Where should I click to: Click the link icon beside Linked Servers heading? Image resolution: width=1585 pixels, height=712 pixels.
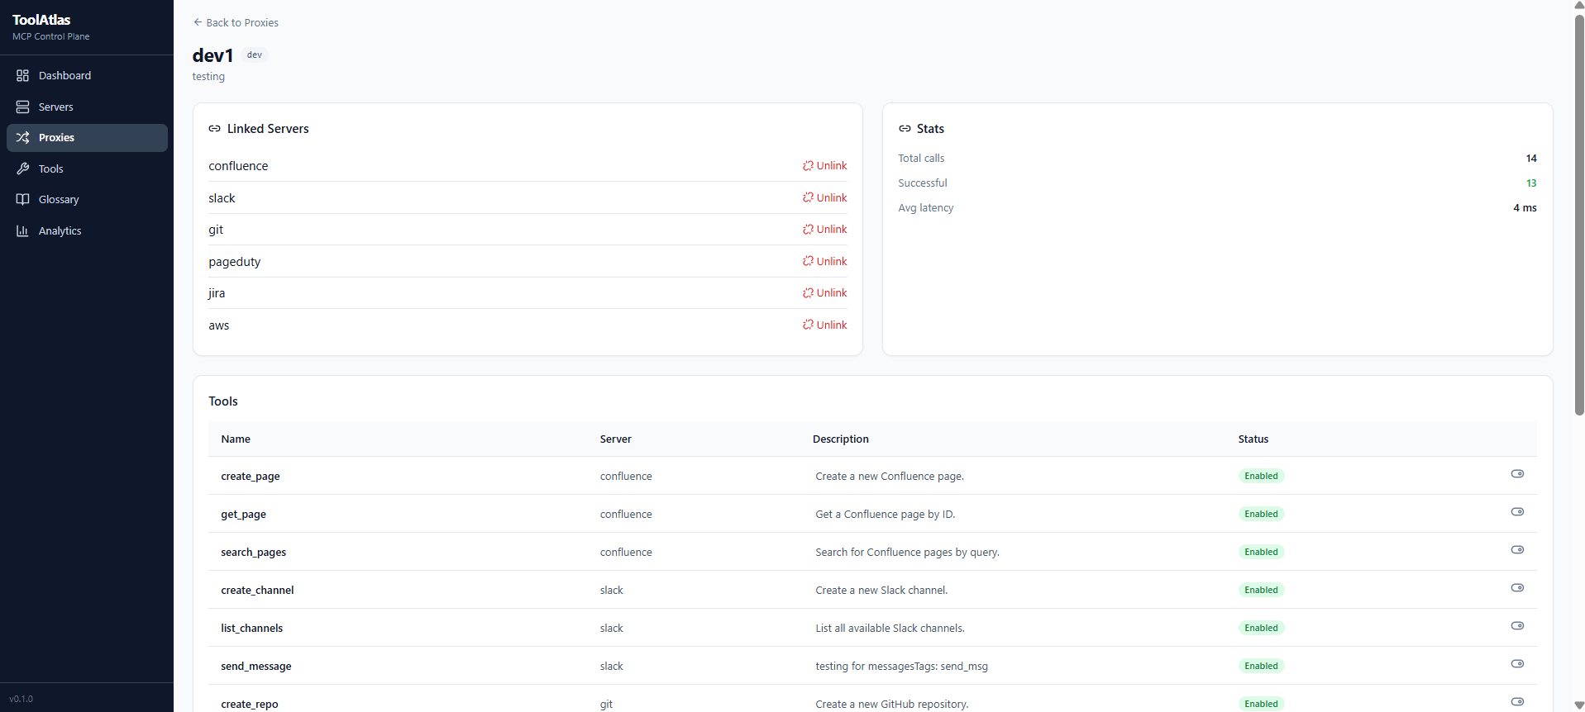point(214,129)
